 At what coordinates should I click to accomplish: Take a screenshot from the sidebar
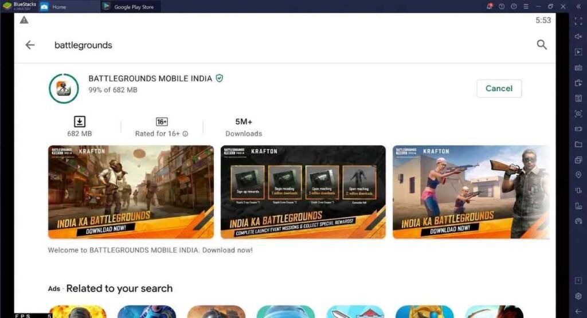point(578,113)
